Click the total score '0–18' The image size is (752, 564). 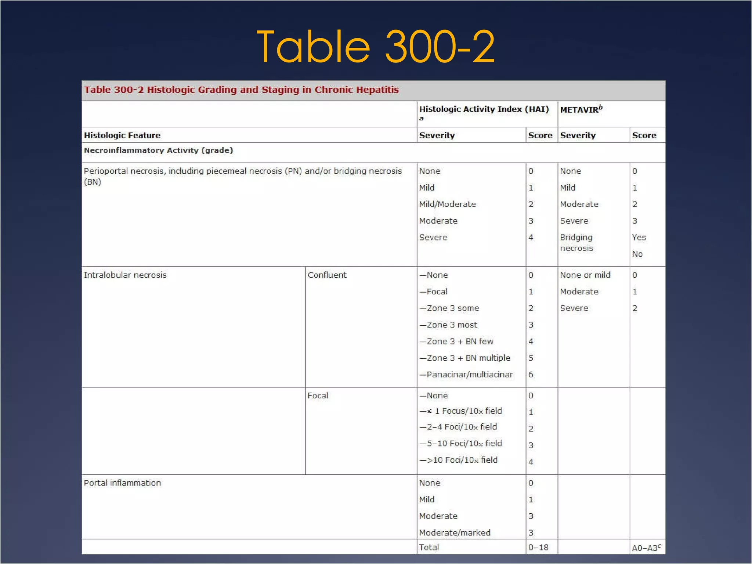pos(538,547)
